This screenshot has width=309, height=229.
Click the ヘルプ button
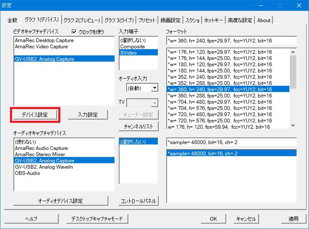pos(31,219)
